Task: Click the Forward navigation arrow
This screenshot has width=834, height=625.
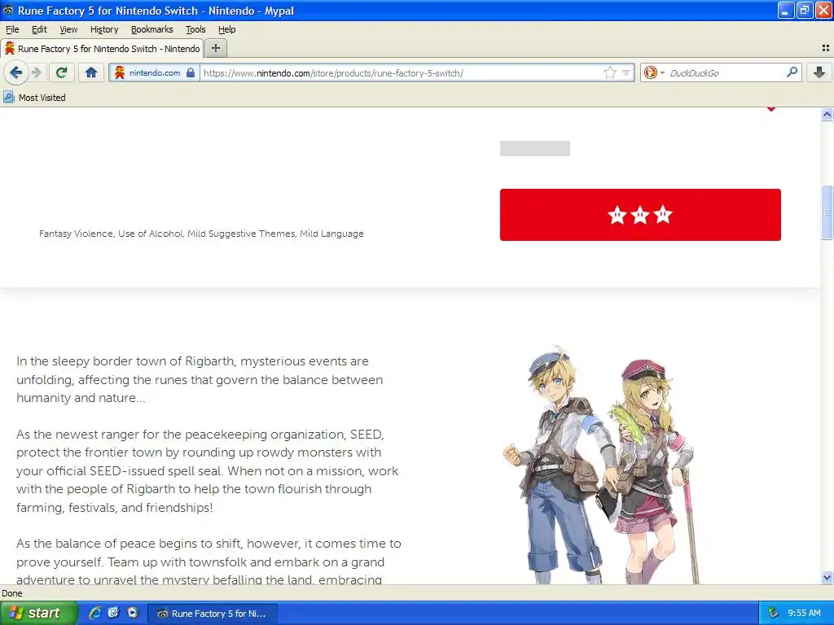Action: tap(36, 72)
